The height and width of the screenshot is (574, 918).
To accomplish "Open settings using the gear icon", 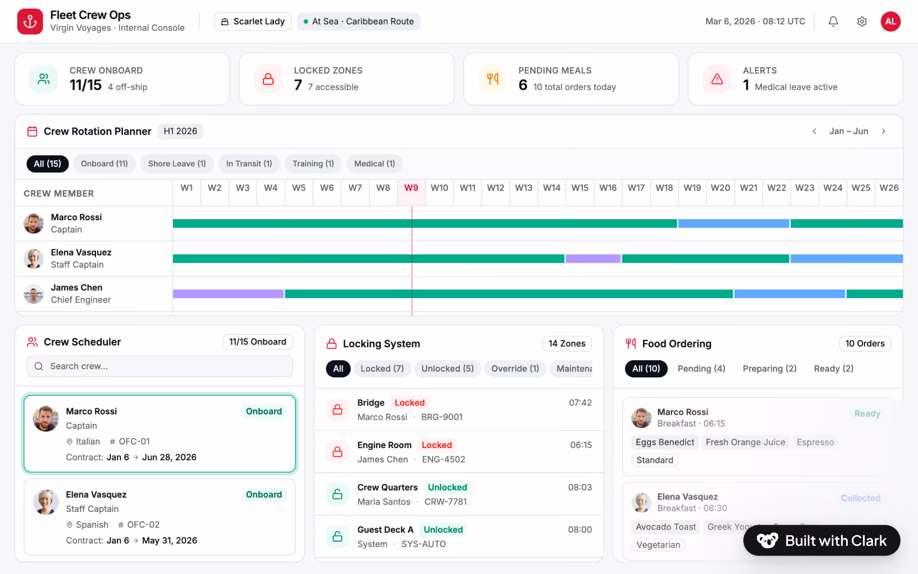I will point(861,21).
